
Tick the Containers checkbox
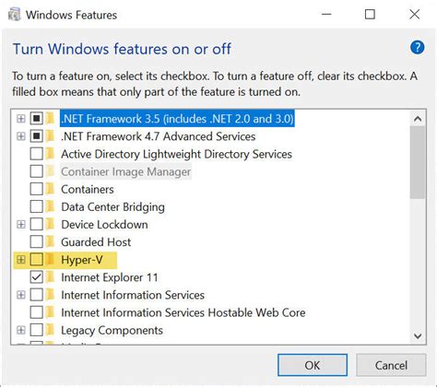click(37, 189)
